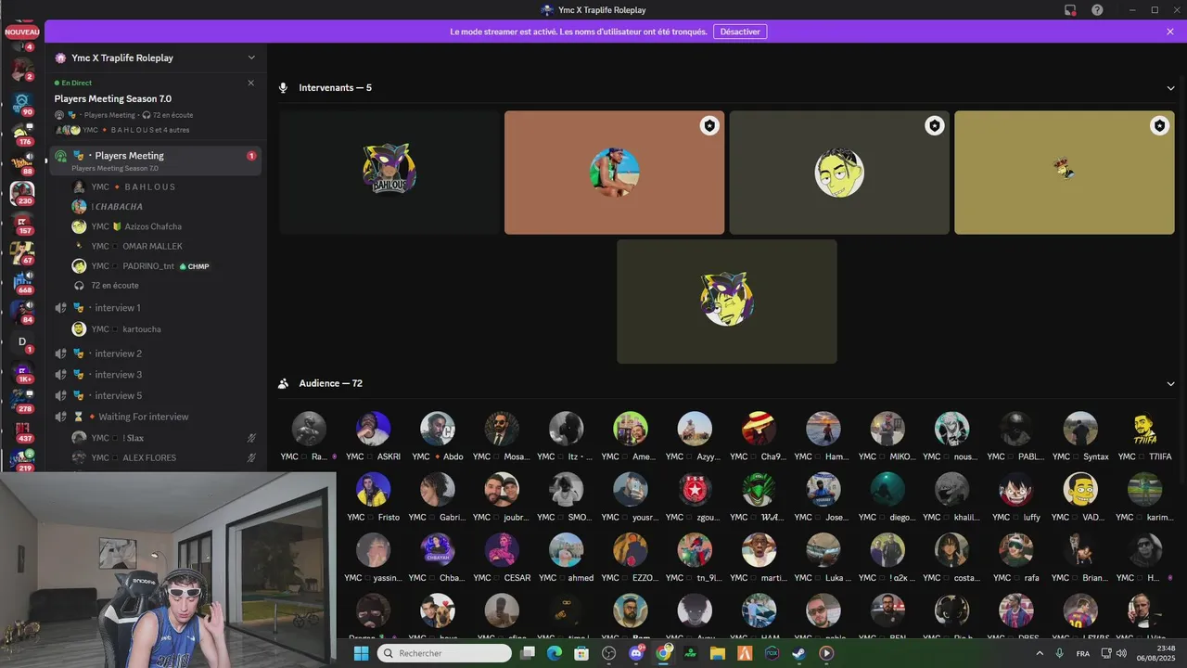Click the people icon beside Audience header
1187x668 pixels.
(x=284, y=383)
